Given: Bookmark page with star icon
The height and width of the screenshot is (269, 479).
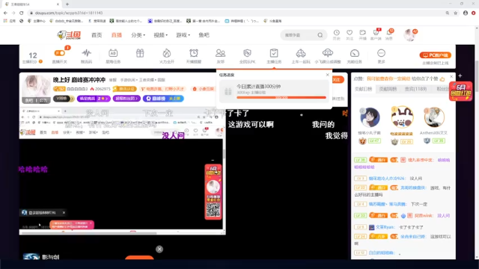Looking at the screenshot, I should point(456,13).
